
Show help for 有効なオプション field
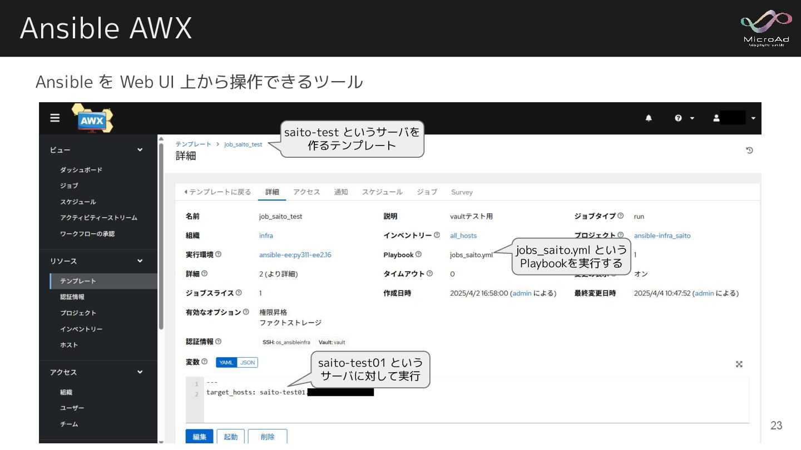click(x=245, y=312)
